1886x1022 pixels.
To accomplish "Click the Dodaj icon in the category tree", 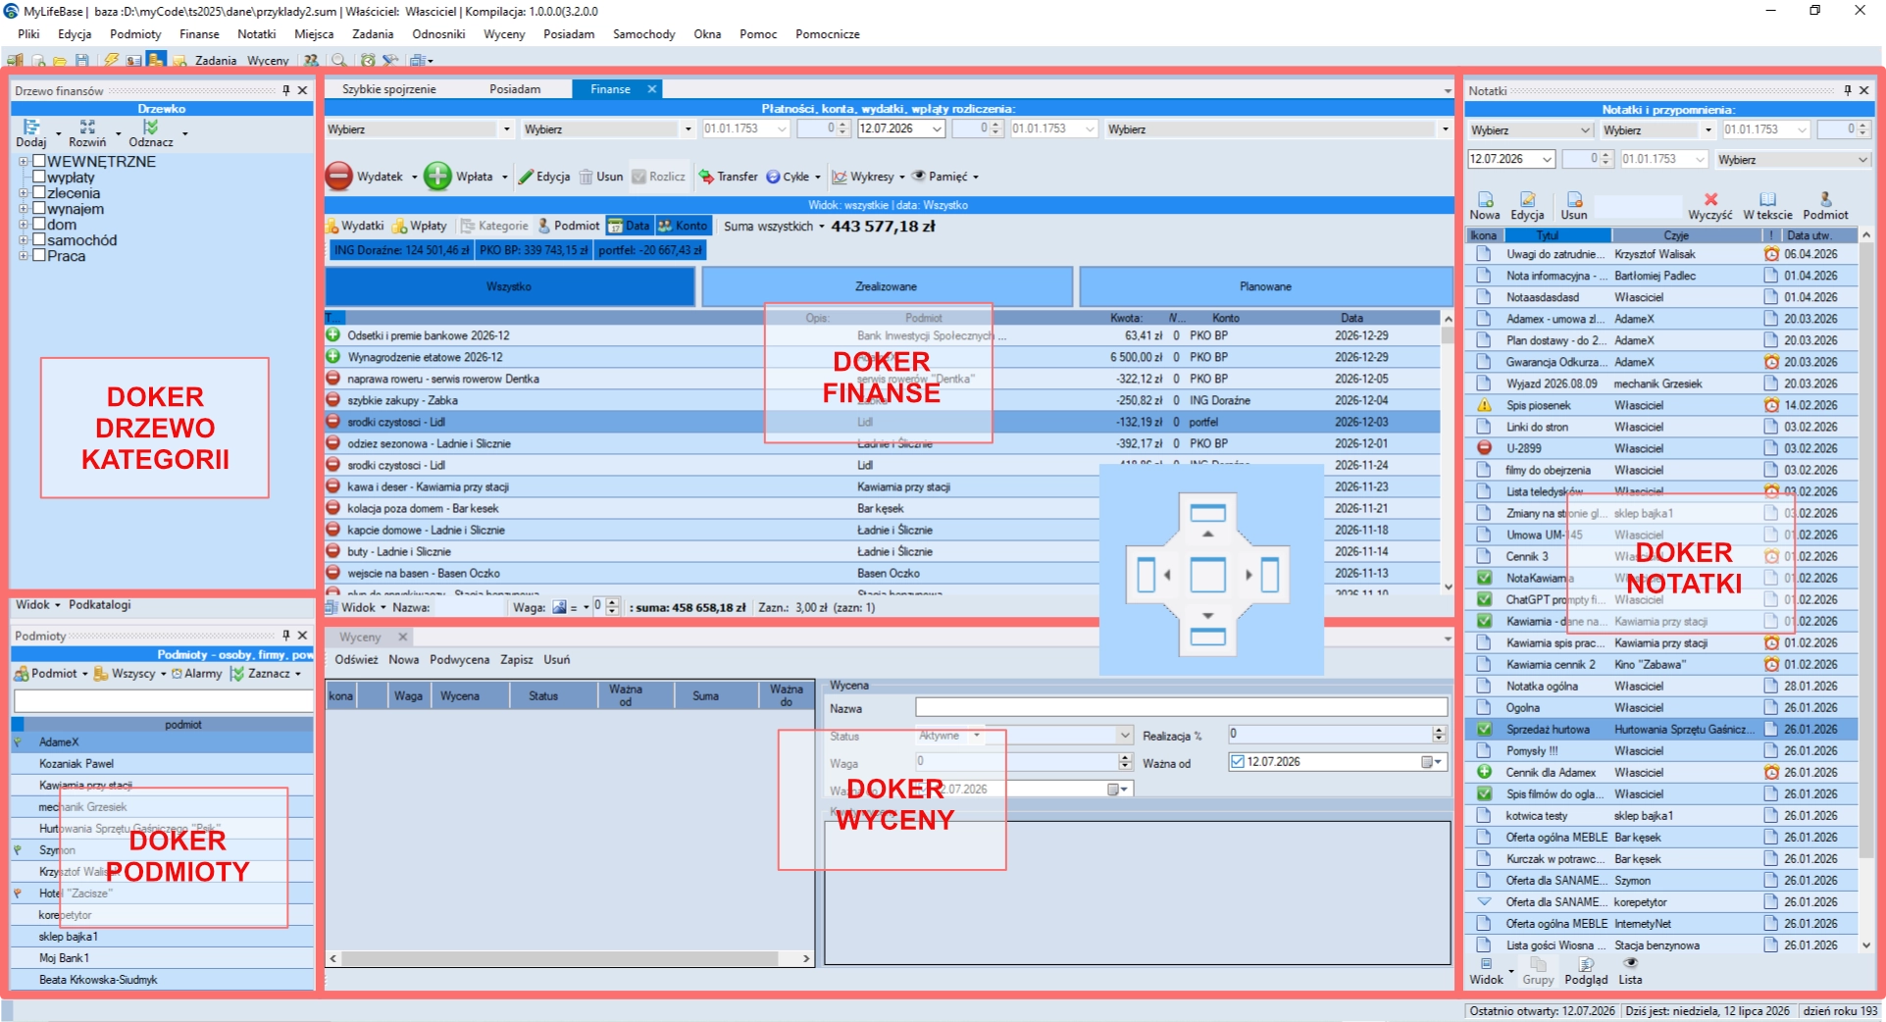I will pyautogui.click(x=31, y=128).
